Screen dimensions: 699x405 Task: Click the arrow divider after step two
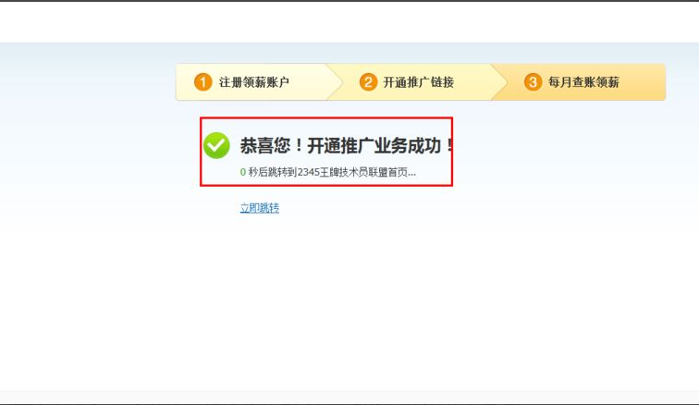(x=499, y=82)
